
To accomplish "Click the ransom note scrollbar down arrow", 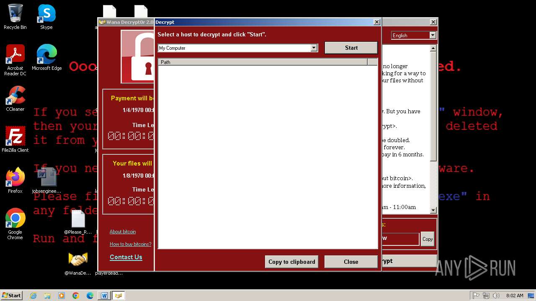I will click(x=433, y=210).
